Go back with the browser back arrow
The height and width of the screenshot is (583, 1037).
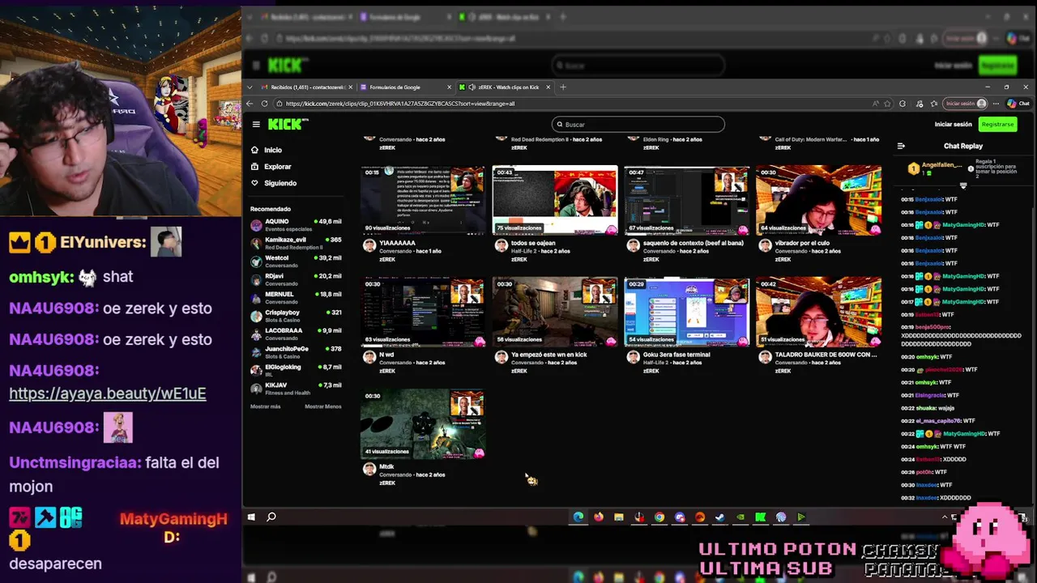tap(250, 104)
